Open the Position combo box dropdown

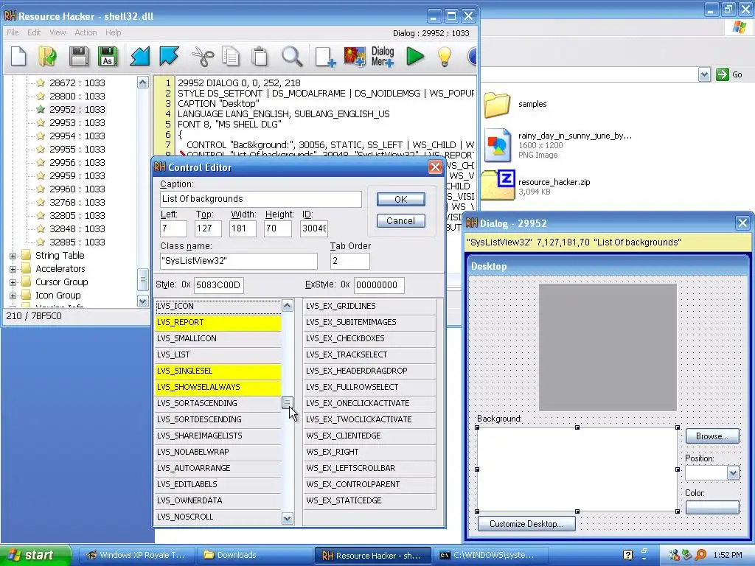tap(733, 473)
